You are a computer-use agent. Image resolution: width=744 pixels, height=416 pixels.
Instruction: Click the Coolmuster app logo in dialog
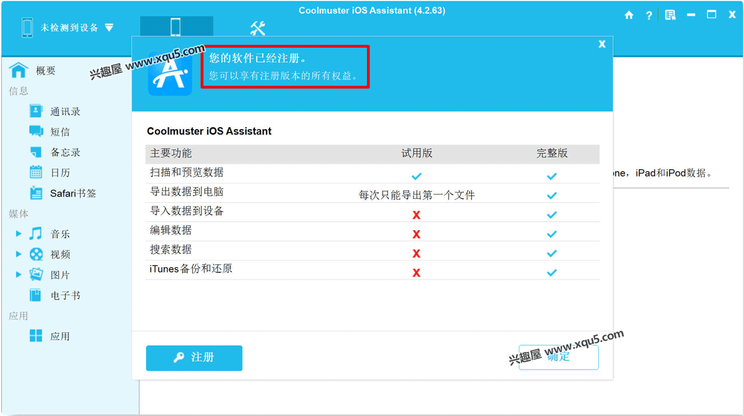170,74
